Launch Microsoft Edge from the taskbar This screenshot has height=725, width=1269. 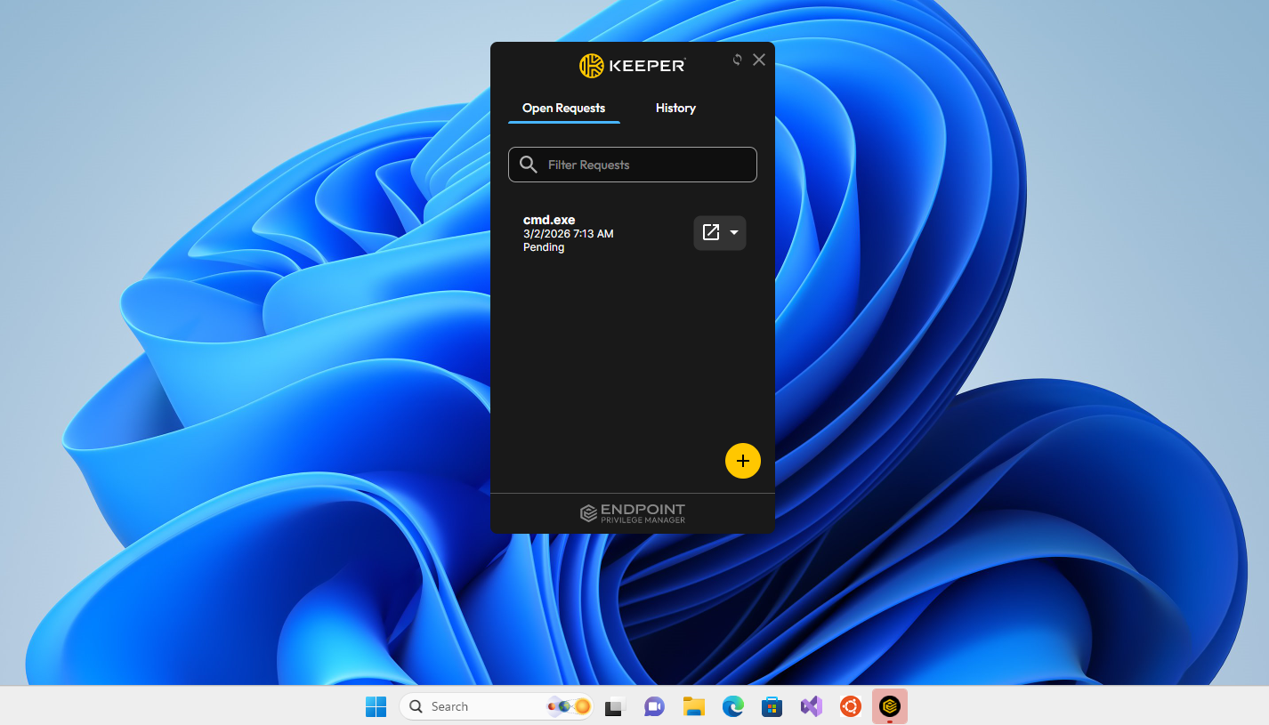(x=732, y=706)
